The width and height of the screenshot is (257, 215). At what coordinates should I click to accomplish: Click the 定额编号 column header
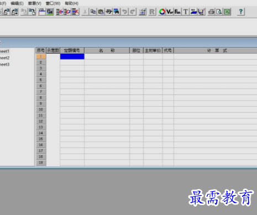tap(72, 50)
